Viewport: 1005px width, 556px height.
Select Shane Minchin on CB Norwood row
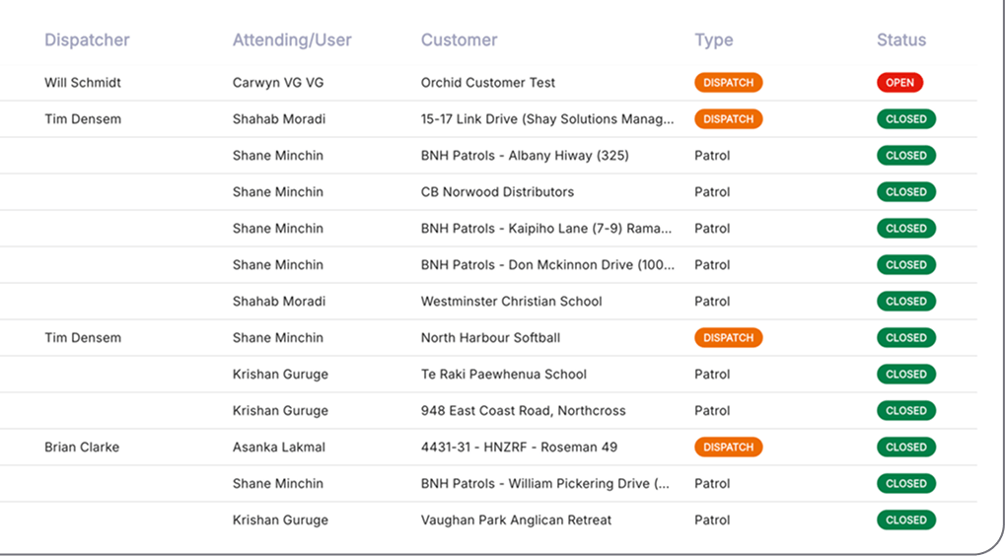pos(277,192)
